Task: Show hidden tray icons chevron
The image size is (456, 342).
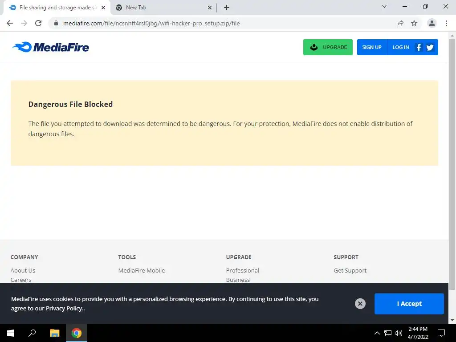Action: 377,333
